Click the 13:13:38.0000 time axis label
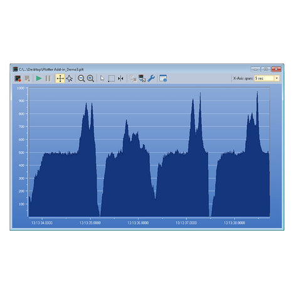 click(x=234, y=223)
